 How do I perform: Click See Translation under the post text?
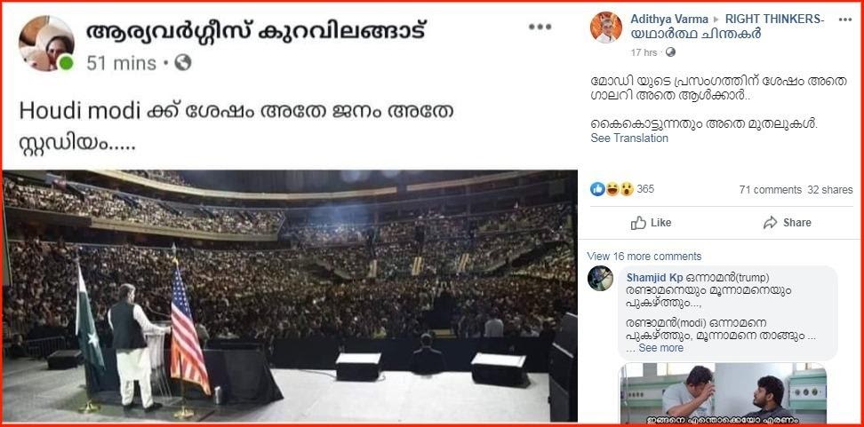tap(629, 138)
